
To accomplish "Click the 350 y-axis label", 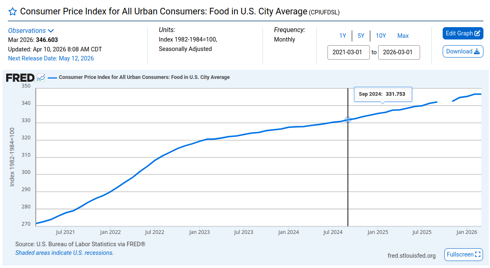I will [x=26, y=86].
